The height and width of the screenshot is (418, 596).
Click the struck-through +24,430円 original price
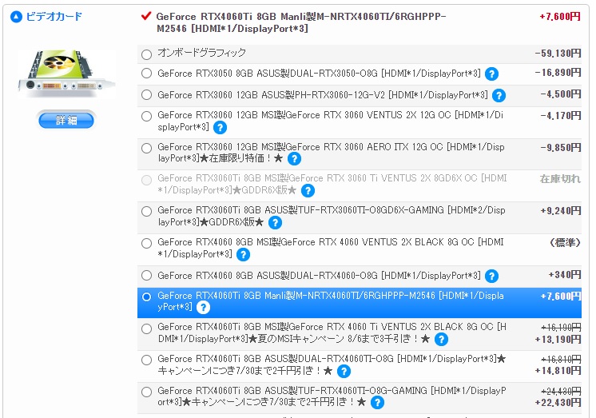561,391
